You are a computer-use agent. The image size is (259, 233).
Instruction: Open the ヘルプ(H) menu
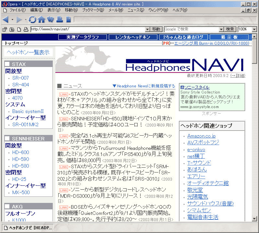tap(180, 10)
